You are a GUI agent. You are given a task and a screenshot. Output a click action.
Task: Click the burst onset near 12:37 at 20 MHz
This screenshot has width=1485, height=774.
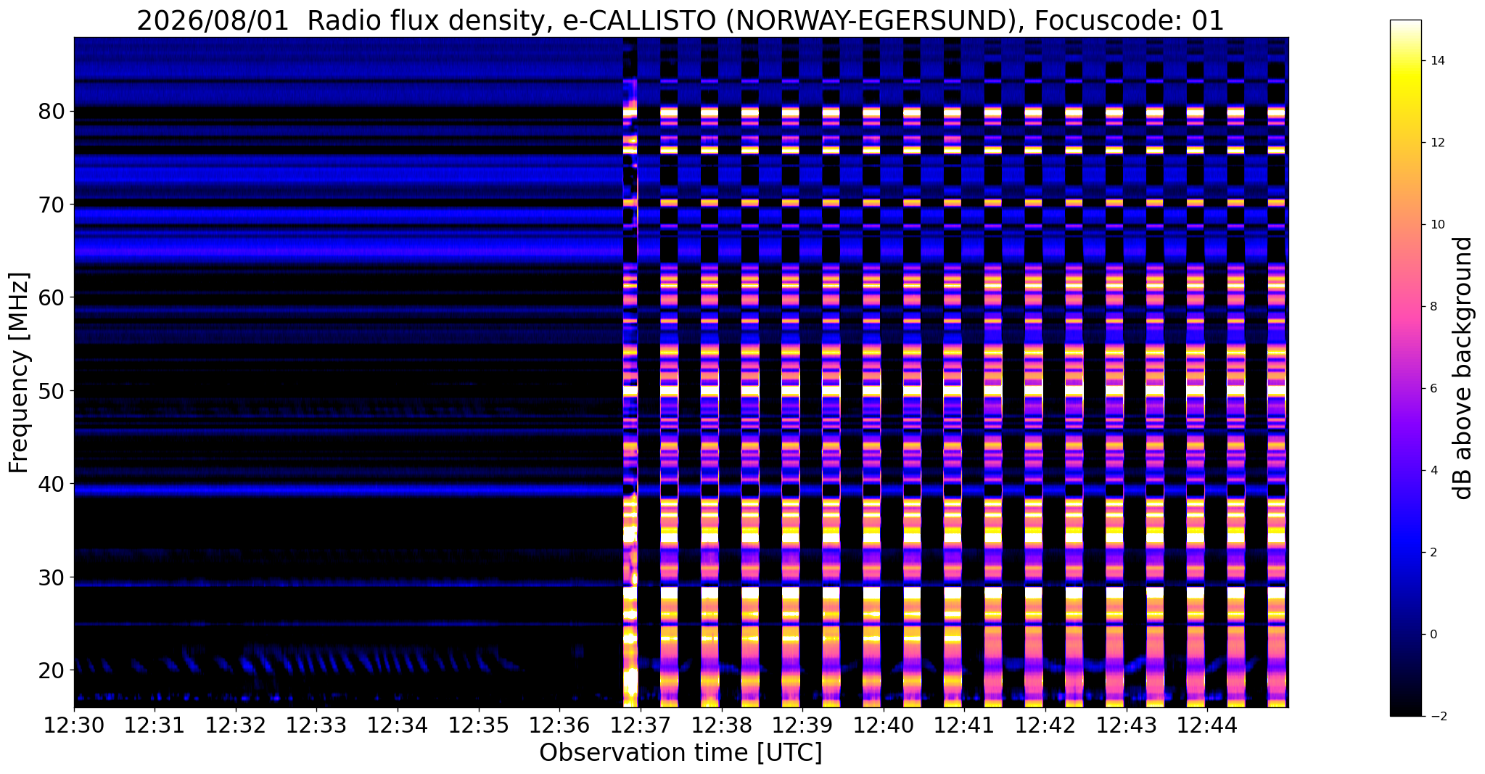click(x=630, y=670)
